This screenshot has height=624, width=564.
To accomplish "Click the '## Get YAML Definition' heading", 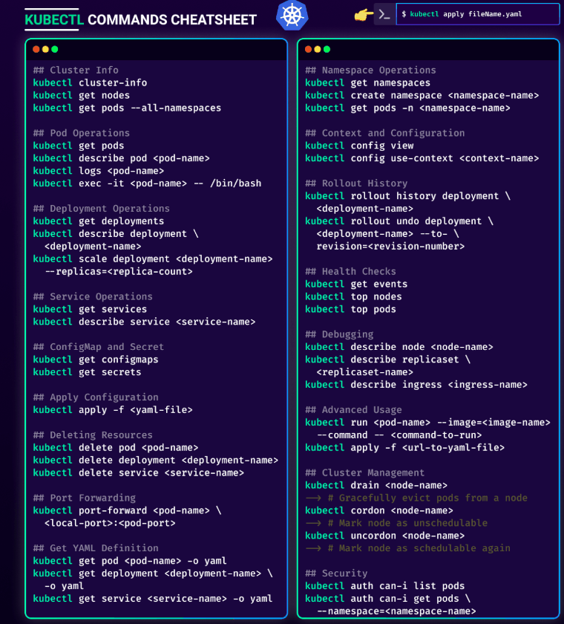I will tap(96, 548).
